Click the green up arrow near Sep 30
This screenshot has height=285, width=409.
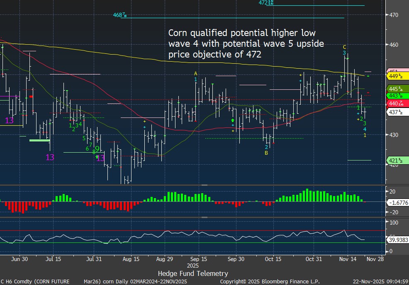click(x=233, y=120)
